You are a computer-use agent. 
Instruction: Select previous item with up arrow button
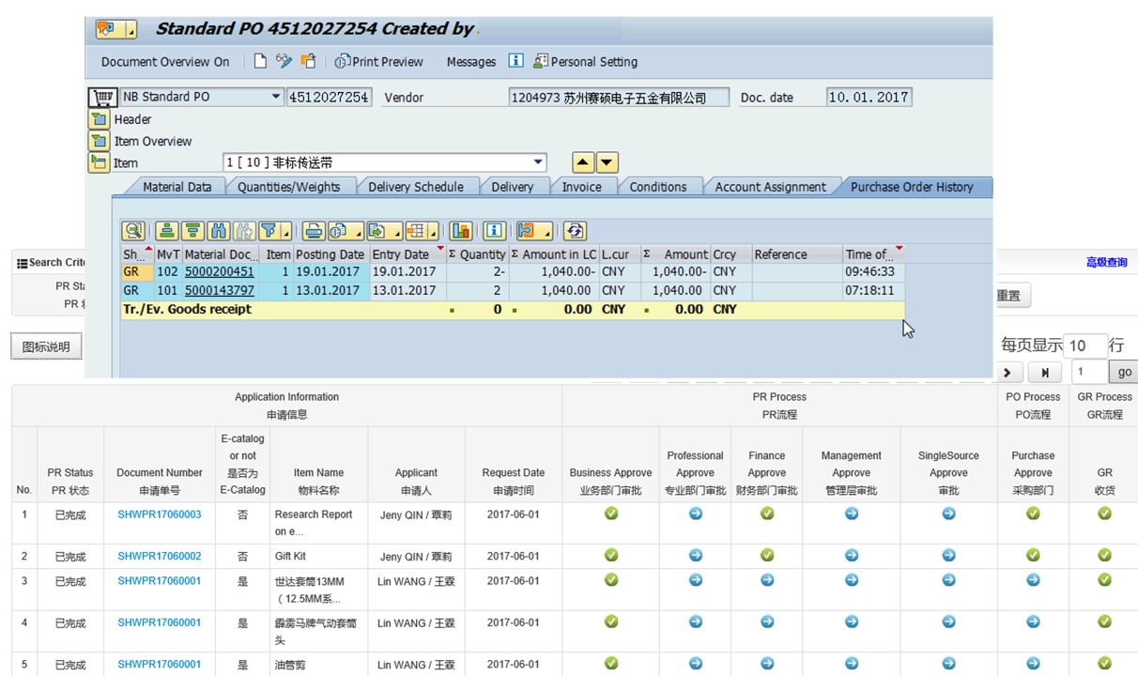click(583, 162)
